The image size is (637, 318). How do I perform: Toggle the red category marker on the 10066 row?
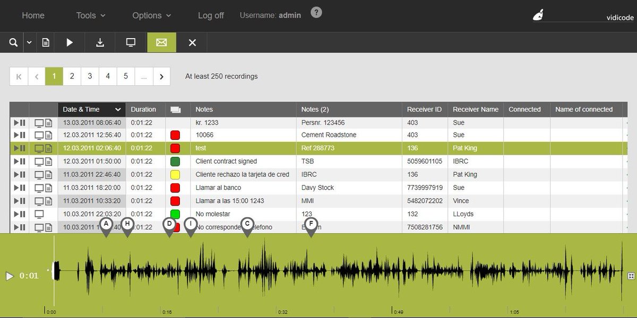click(175, 135)
